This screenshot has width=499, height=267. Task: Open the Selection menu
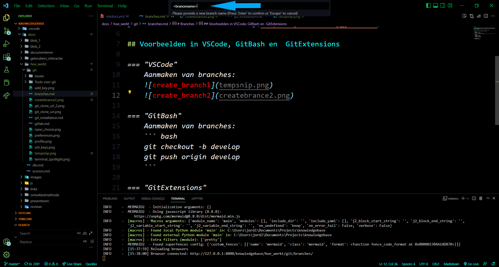[46, 6]
